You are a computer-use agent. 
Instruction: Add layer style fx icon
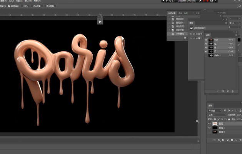coord(219,140)
